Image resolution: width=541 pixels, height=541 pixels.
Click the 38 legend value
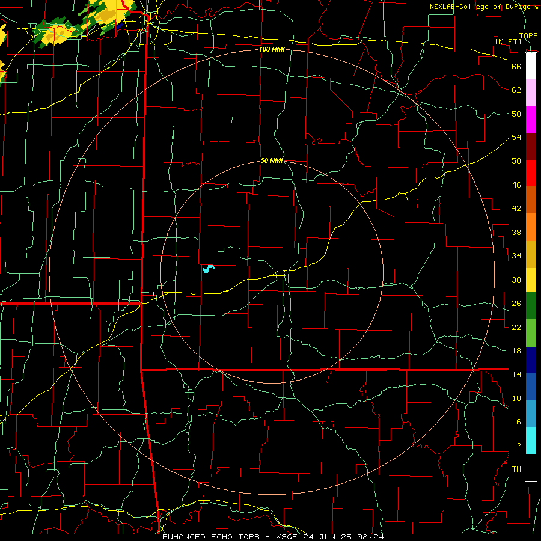tap(516, 232)
